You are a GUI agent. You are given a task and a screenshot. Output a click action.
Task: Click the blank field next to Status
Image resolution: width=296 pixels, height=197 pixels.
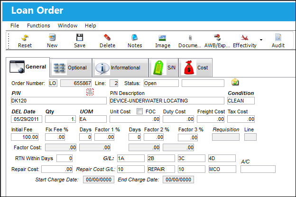pyautogui.click(x=203, y=83)
